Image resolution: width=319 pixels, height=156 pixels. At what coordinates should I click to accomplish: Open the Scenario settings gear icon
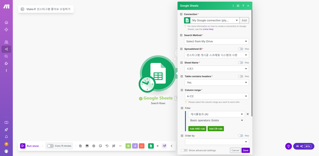point(94,146)
